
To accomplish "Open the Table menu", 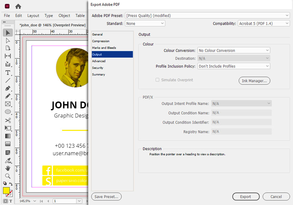I will [80, 16].
